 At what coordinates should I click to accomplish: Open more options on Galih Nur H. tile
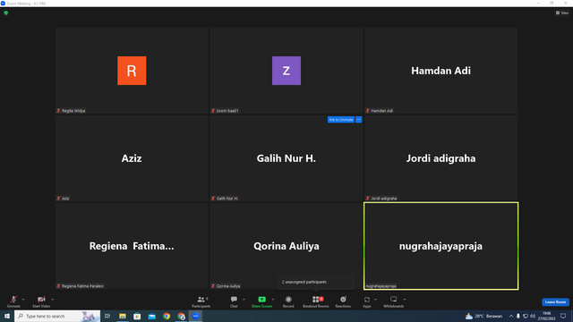click(358, 120)
